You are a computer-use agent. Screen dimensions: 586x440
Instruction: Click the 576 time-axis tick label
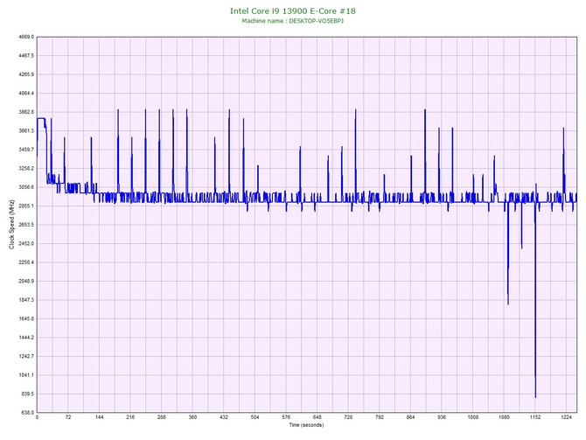click(x=286, y=417)
